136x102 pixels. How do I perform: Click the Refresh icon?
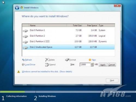[x=23, y=60]
